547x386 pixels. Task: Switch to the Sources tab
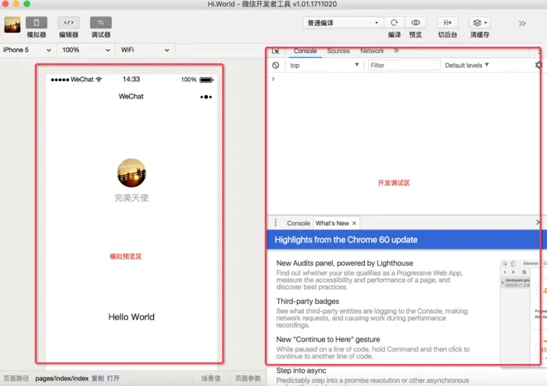point(338,51)
